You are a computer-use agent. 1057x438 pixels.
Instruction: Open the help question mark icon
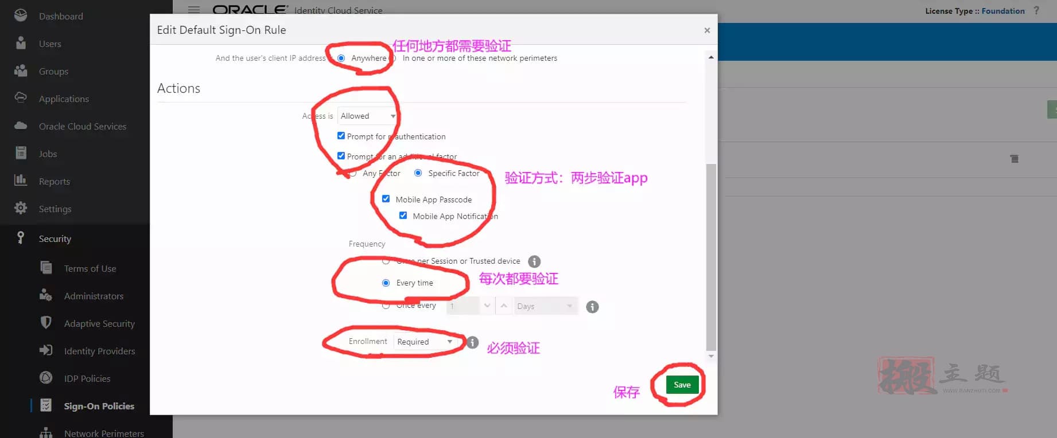click(x=1036, y=10)
